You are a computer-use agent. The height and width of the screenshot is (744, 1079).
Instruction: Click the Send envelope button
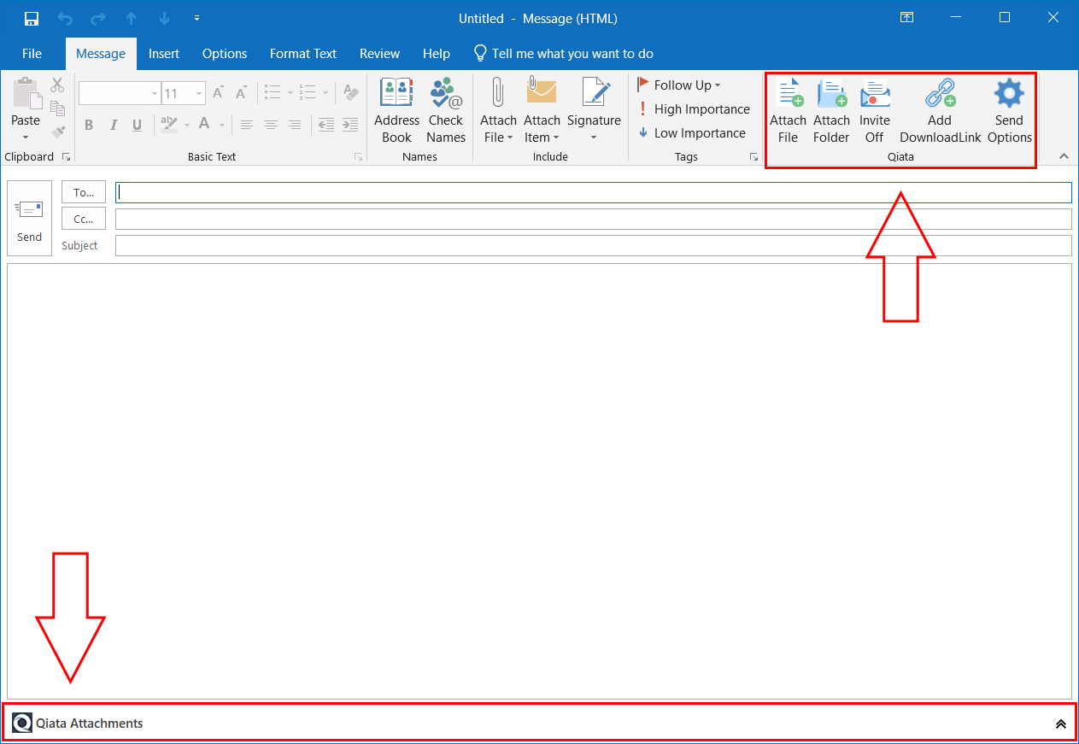tap(29, 219)
